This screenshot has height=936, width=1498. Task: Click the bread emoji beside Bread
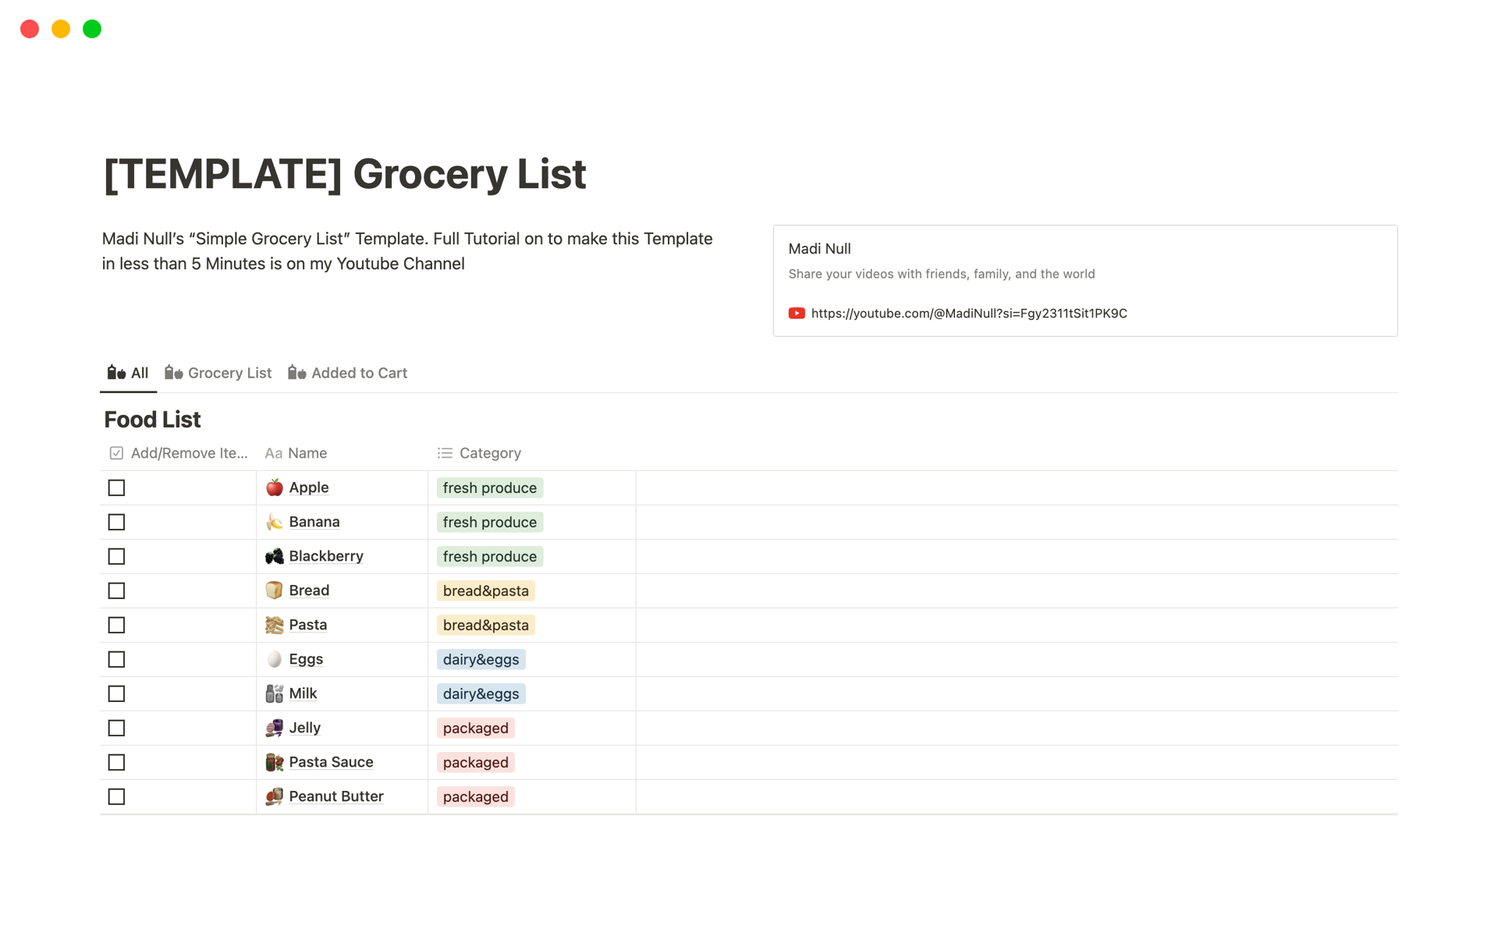(275, 590)
